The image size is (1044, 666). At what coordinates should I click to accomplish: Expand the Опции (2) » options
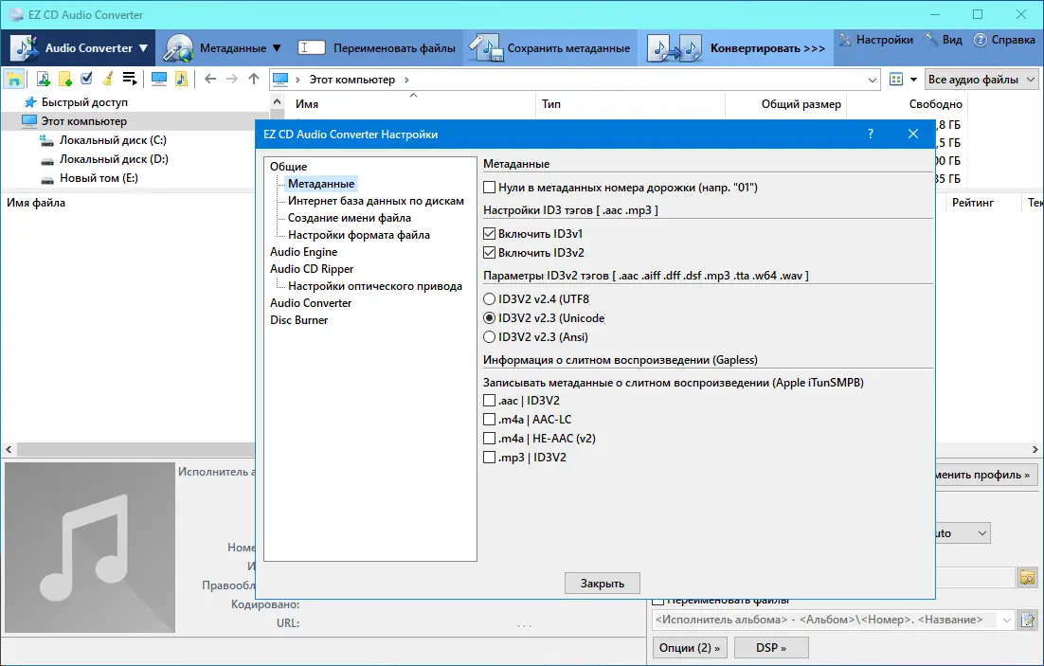(689, 647)
